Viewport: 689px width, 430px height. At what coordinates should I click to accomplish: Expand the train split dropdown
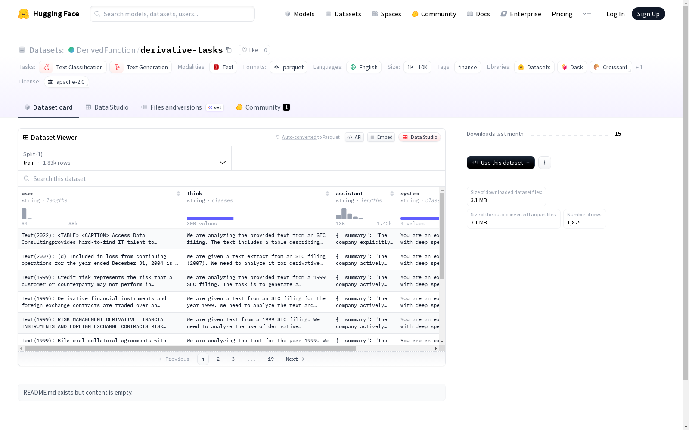tap(125, 158)
